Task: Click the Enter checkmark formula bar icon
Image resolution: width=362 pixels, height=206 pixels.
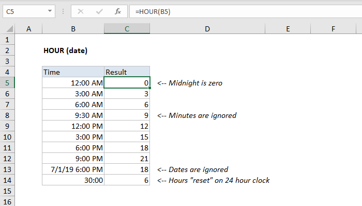Action: point(99,11)
